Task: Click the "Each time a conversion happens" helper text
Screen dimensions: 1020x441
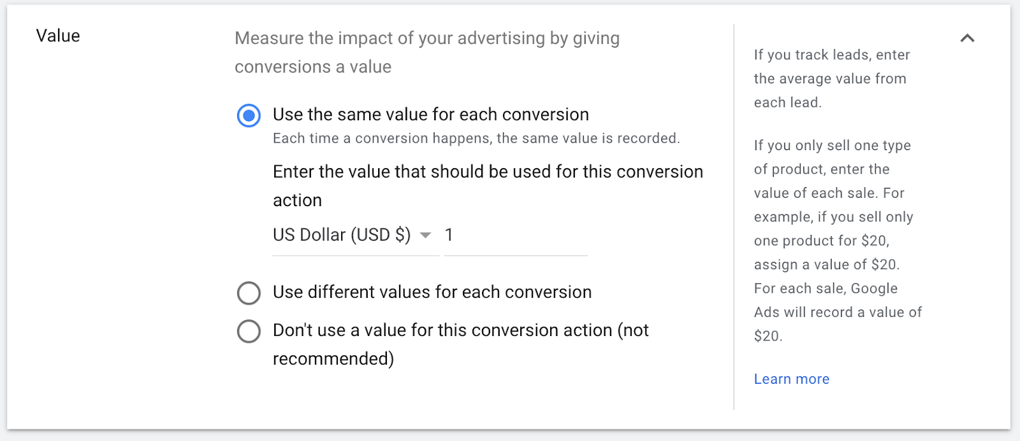Action: click(x=476, y=139)
